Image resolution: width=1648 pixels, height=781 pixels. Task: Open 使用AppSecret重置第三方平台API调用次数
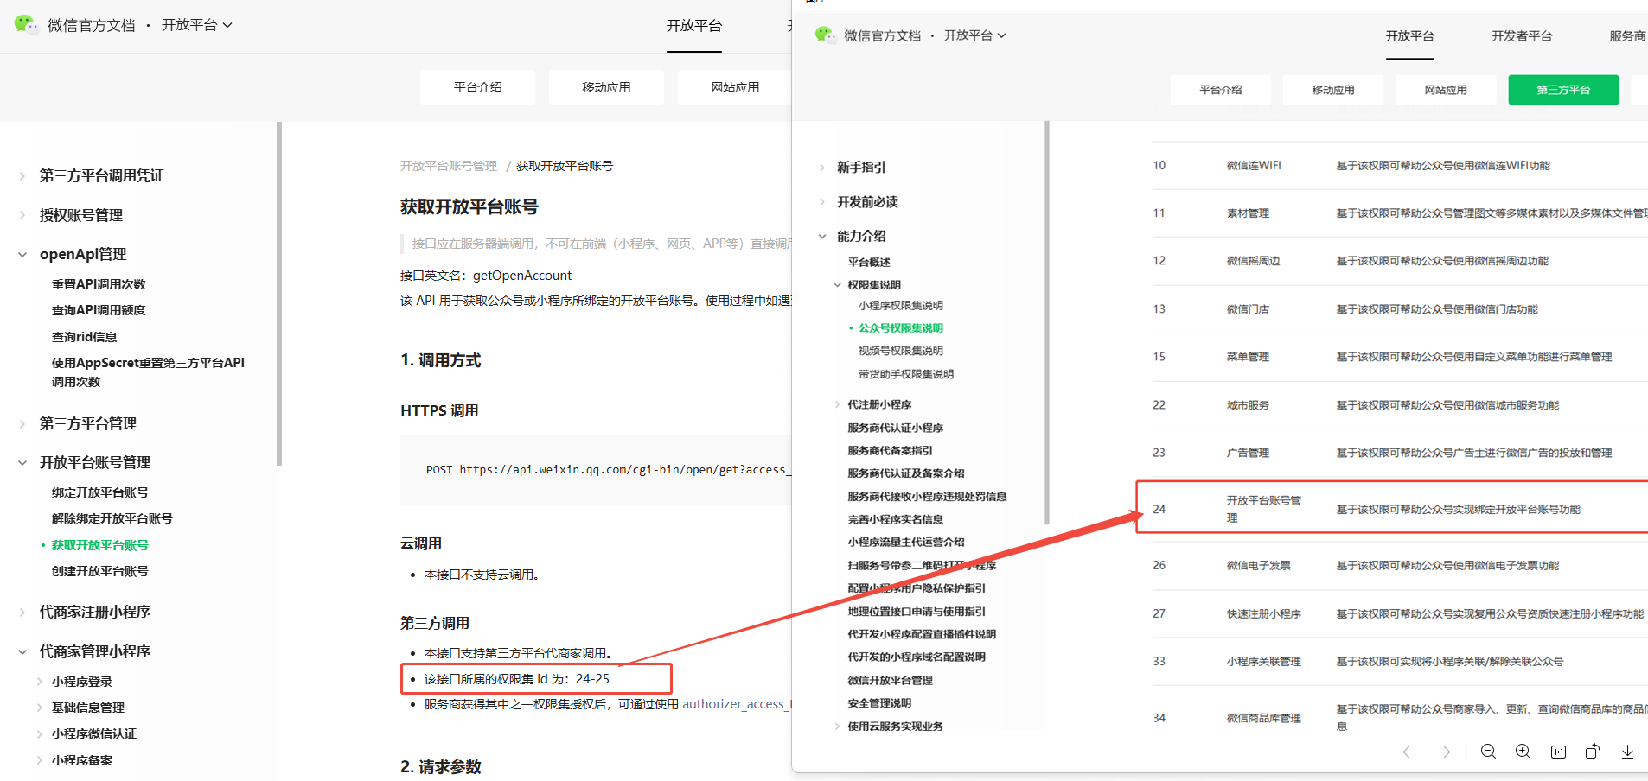(x=148, y=372)
